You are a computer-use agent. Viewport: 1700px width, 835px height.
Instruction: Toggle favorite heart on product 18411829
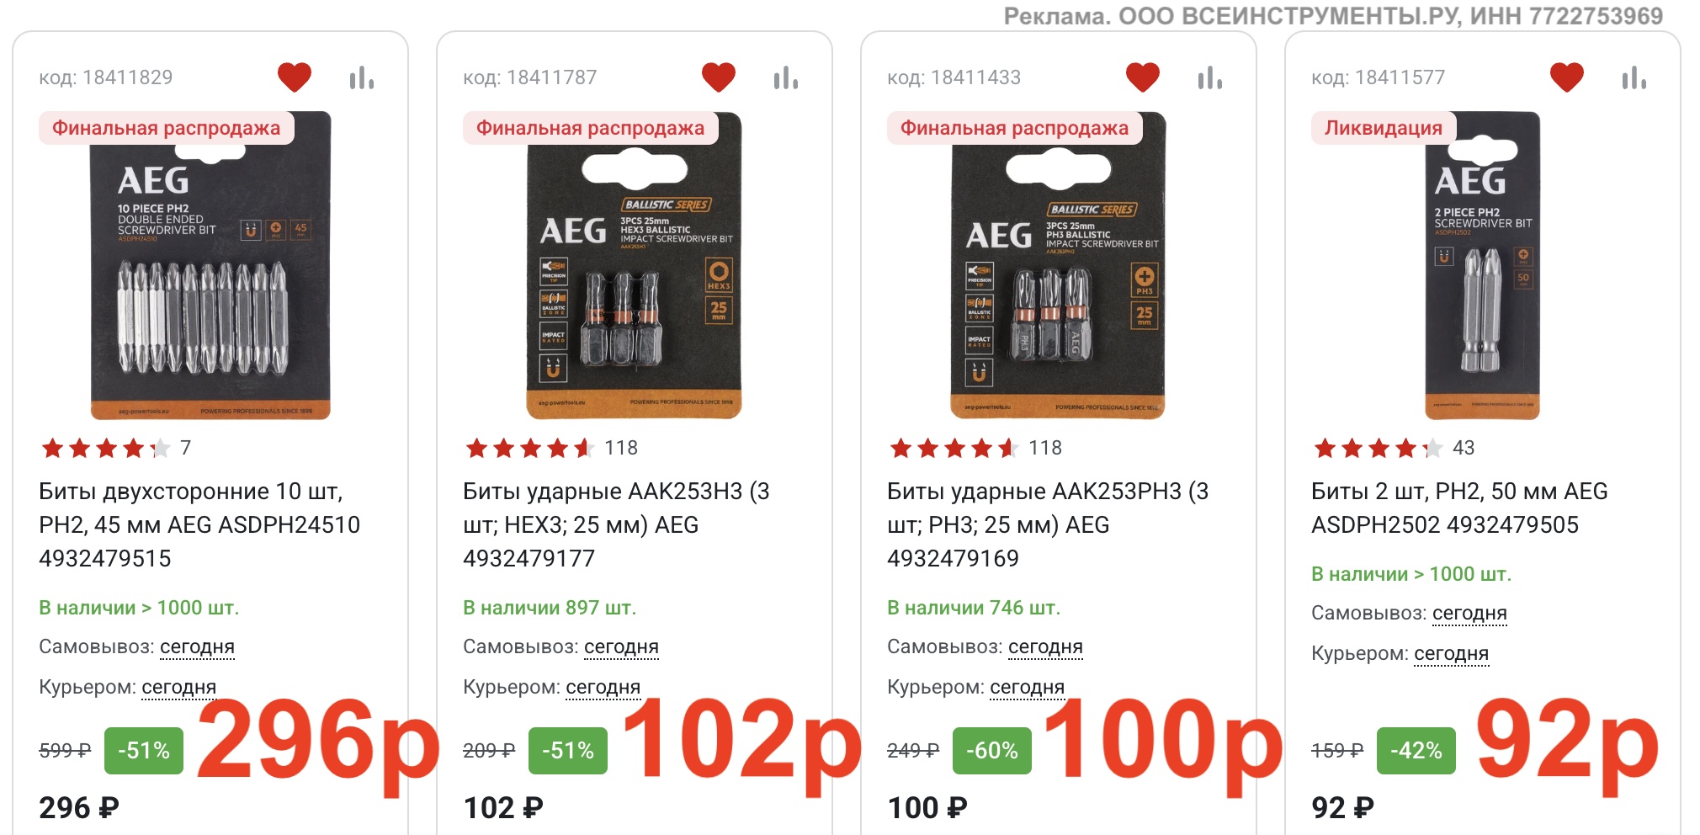pyautogui.click(x=295, y=77)
